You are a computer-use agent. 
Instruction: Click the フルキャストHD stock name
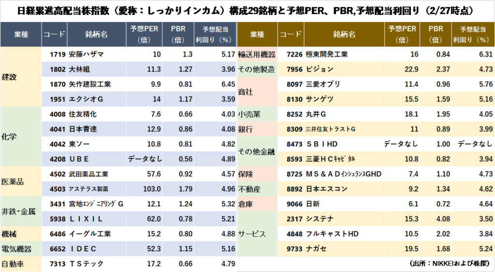coord(332,234)
